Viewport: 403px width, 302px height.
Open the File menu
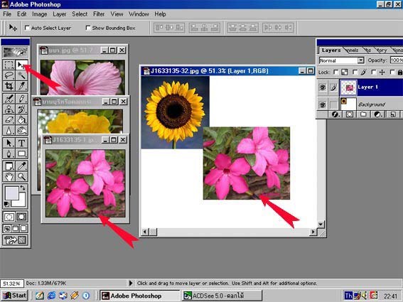[7, 14]
